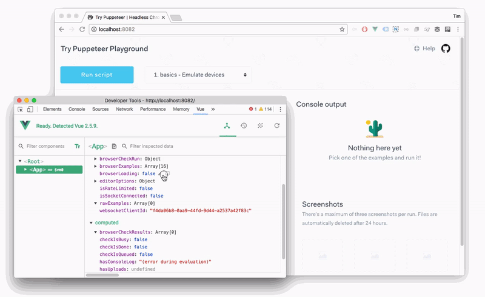
Task: Click the browser forward arrow
Action: pos(72,29)
